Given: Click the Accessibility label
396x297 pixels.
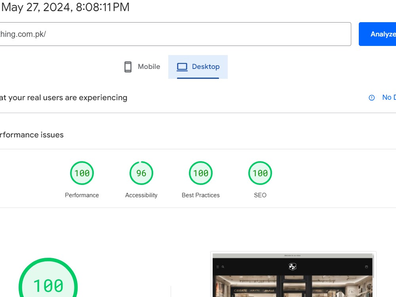Looking at the screenshot, I should coord(141,195).
